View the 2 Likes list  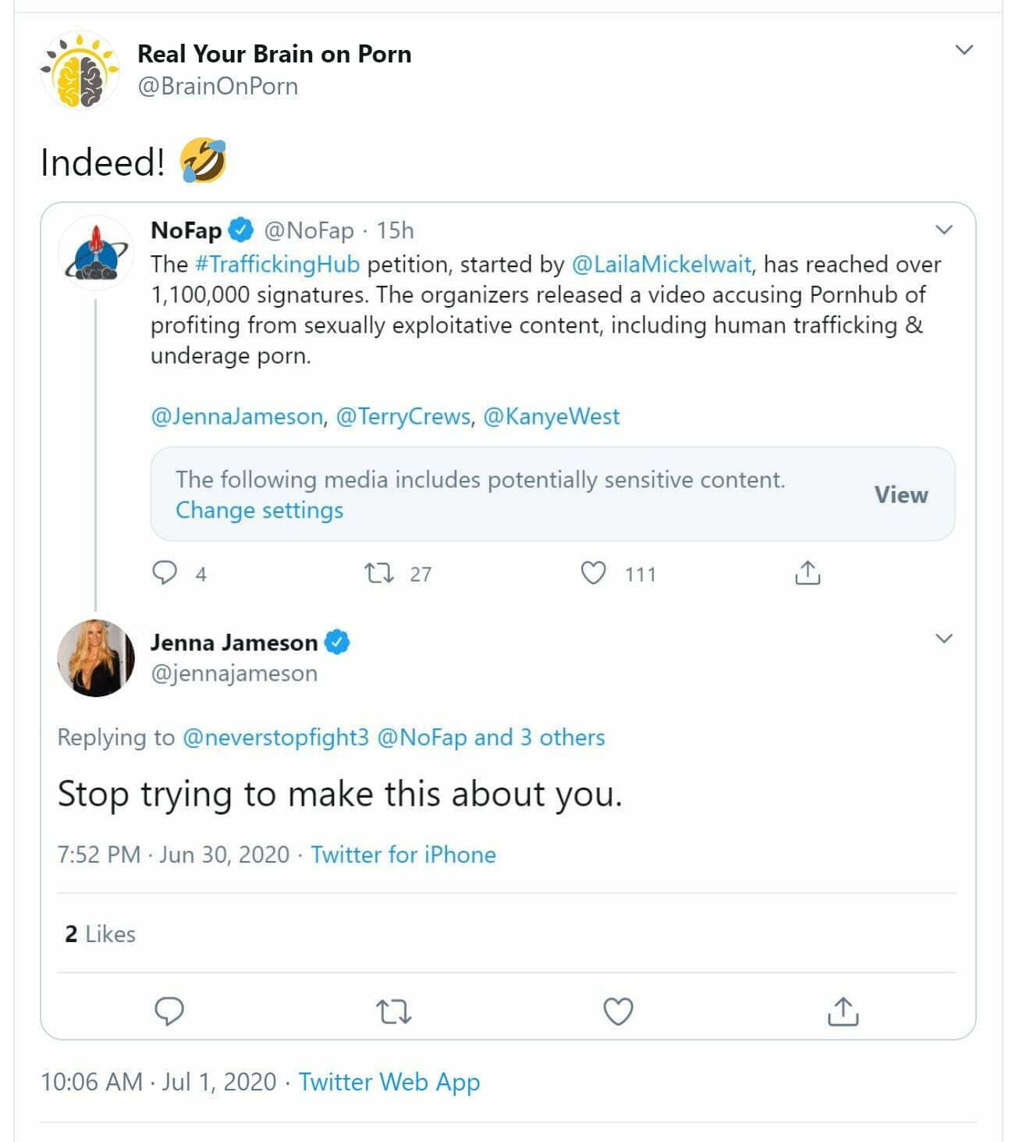(x=100, y=934)
